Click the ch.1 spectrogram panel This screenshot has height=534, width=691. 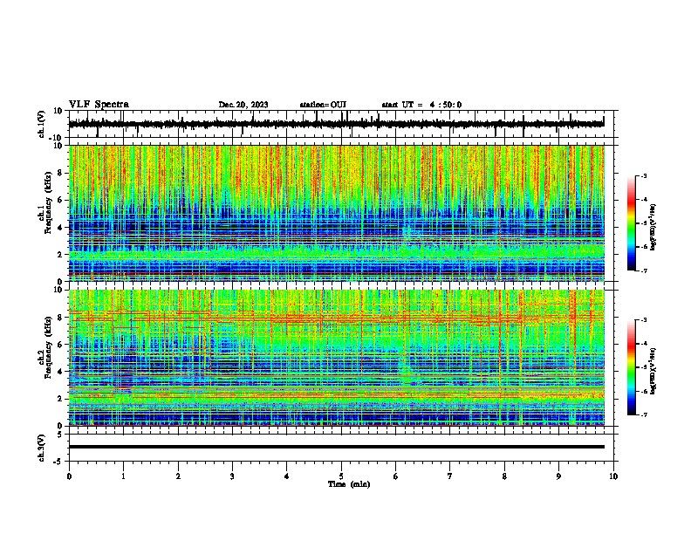(337, 213)
